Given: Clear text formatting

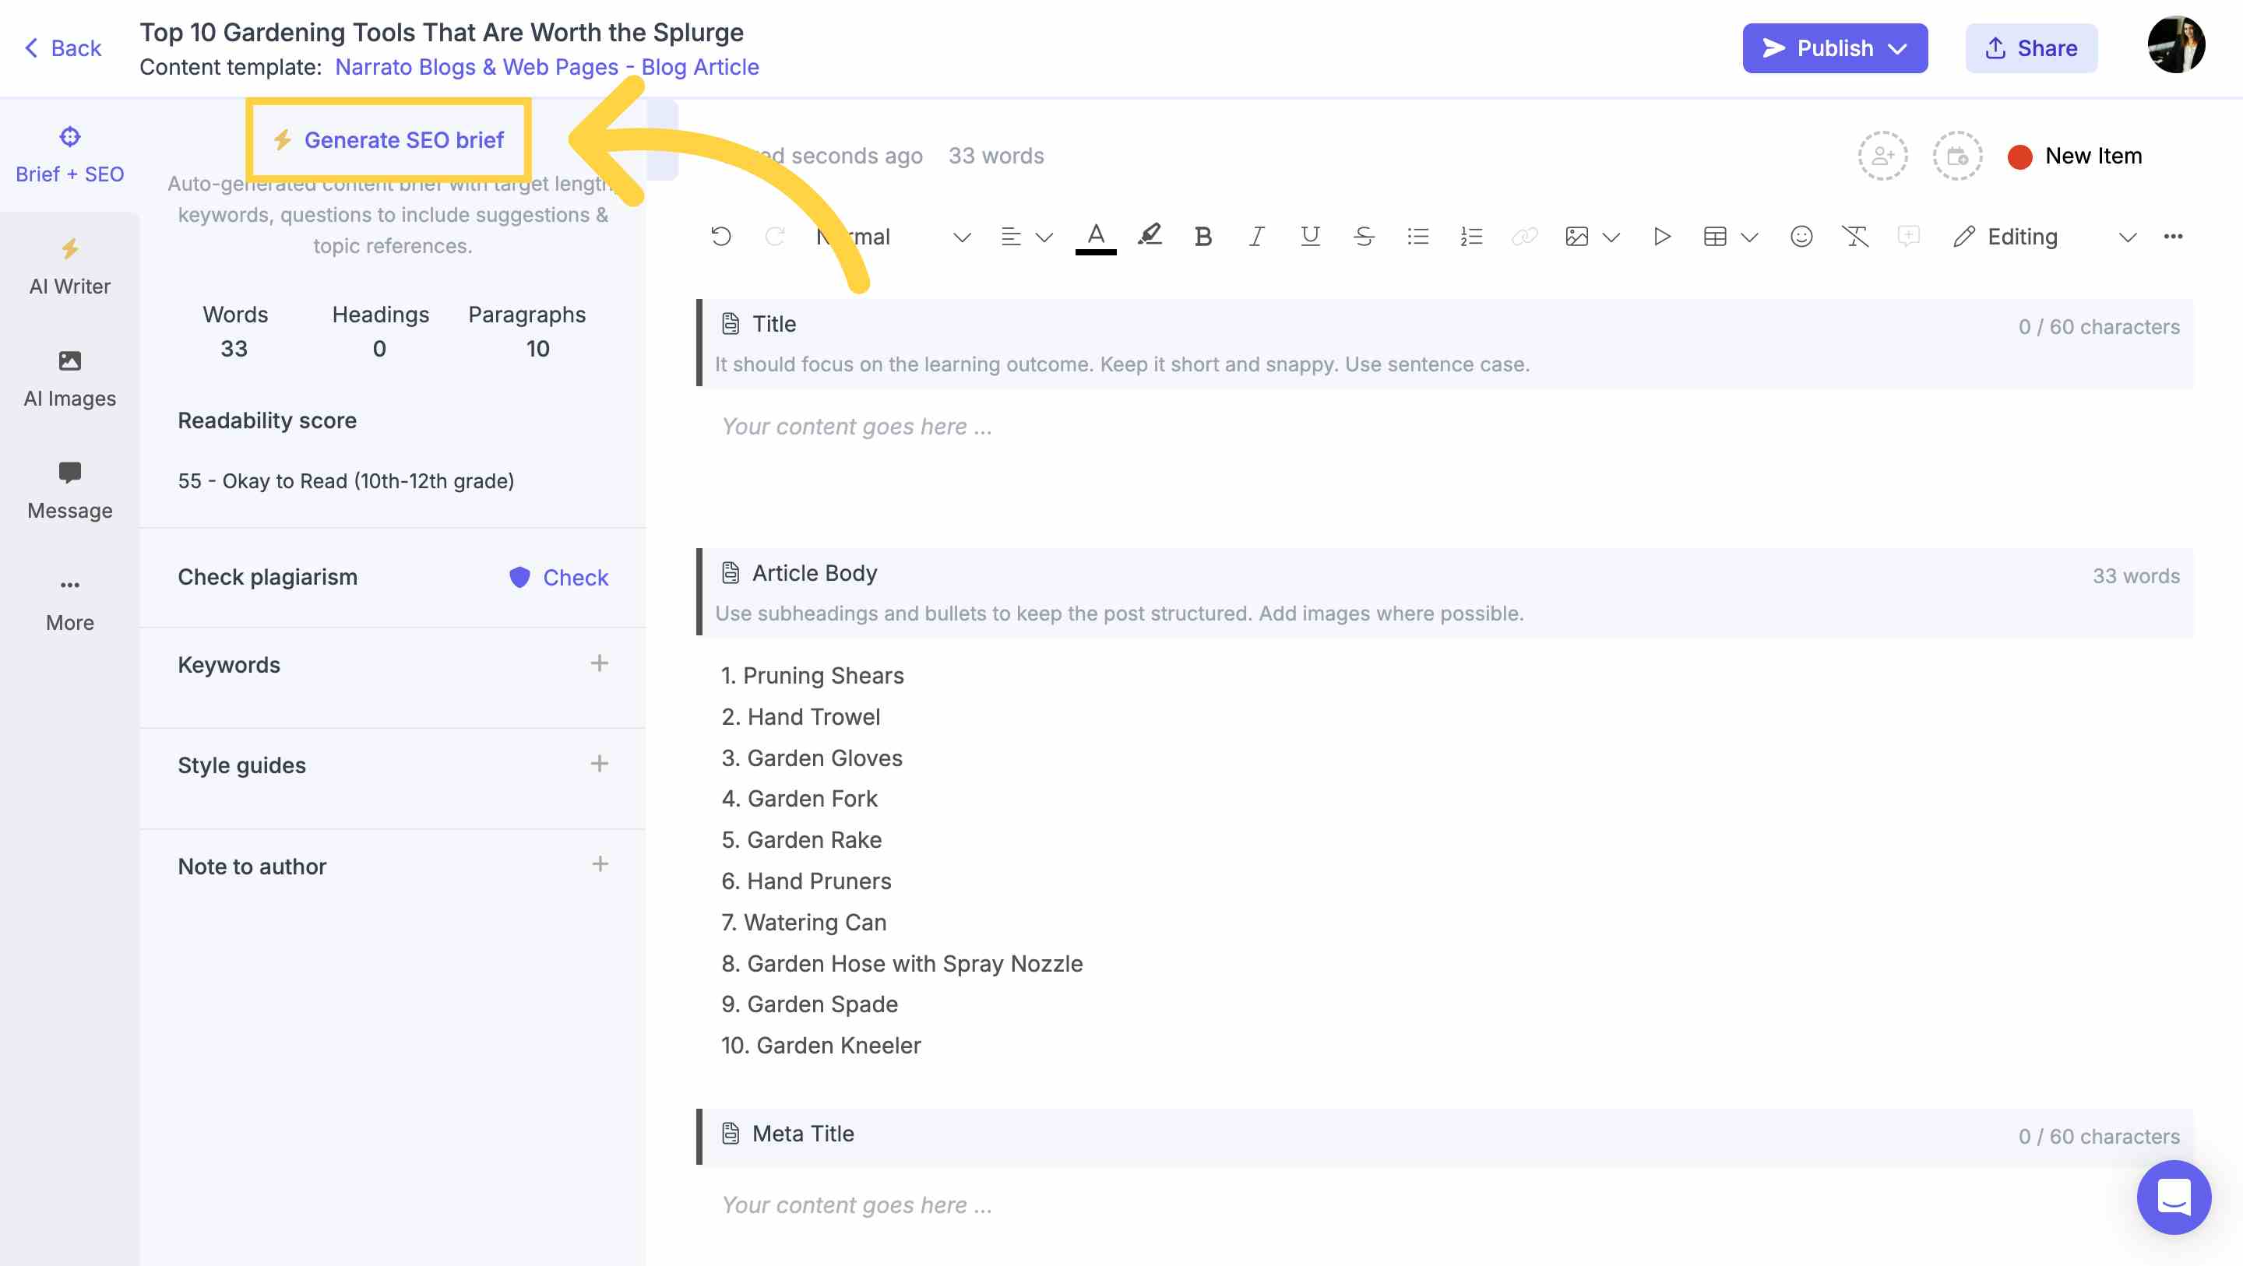Looking at the screenshot, I should 1854,237.
